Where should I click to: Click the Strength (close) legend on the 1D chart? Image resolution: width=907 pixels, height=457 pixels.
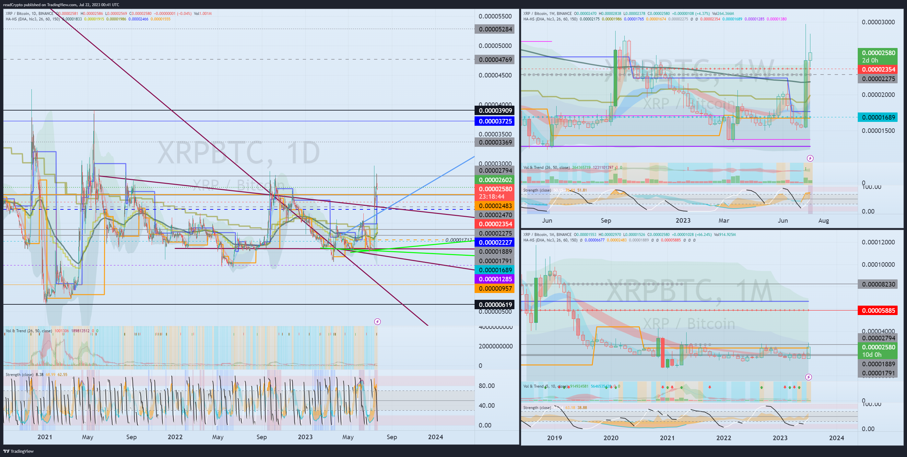[19, 375]
